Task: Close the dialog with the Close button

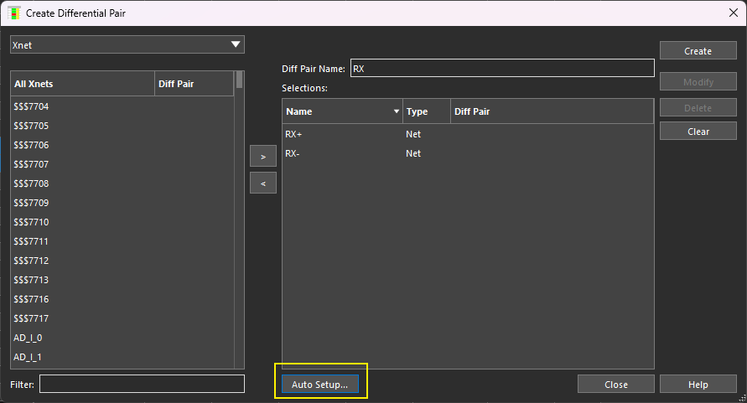Action: pyautogui.click(x=615, y=385)
